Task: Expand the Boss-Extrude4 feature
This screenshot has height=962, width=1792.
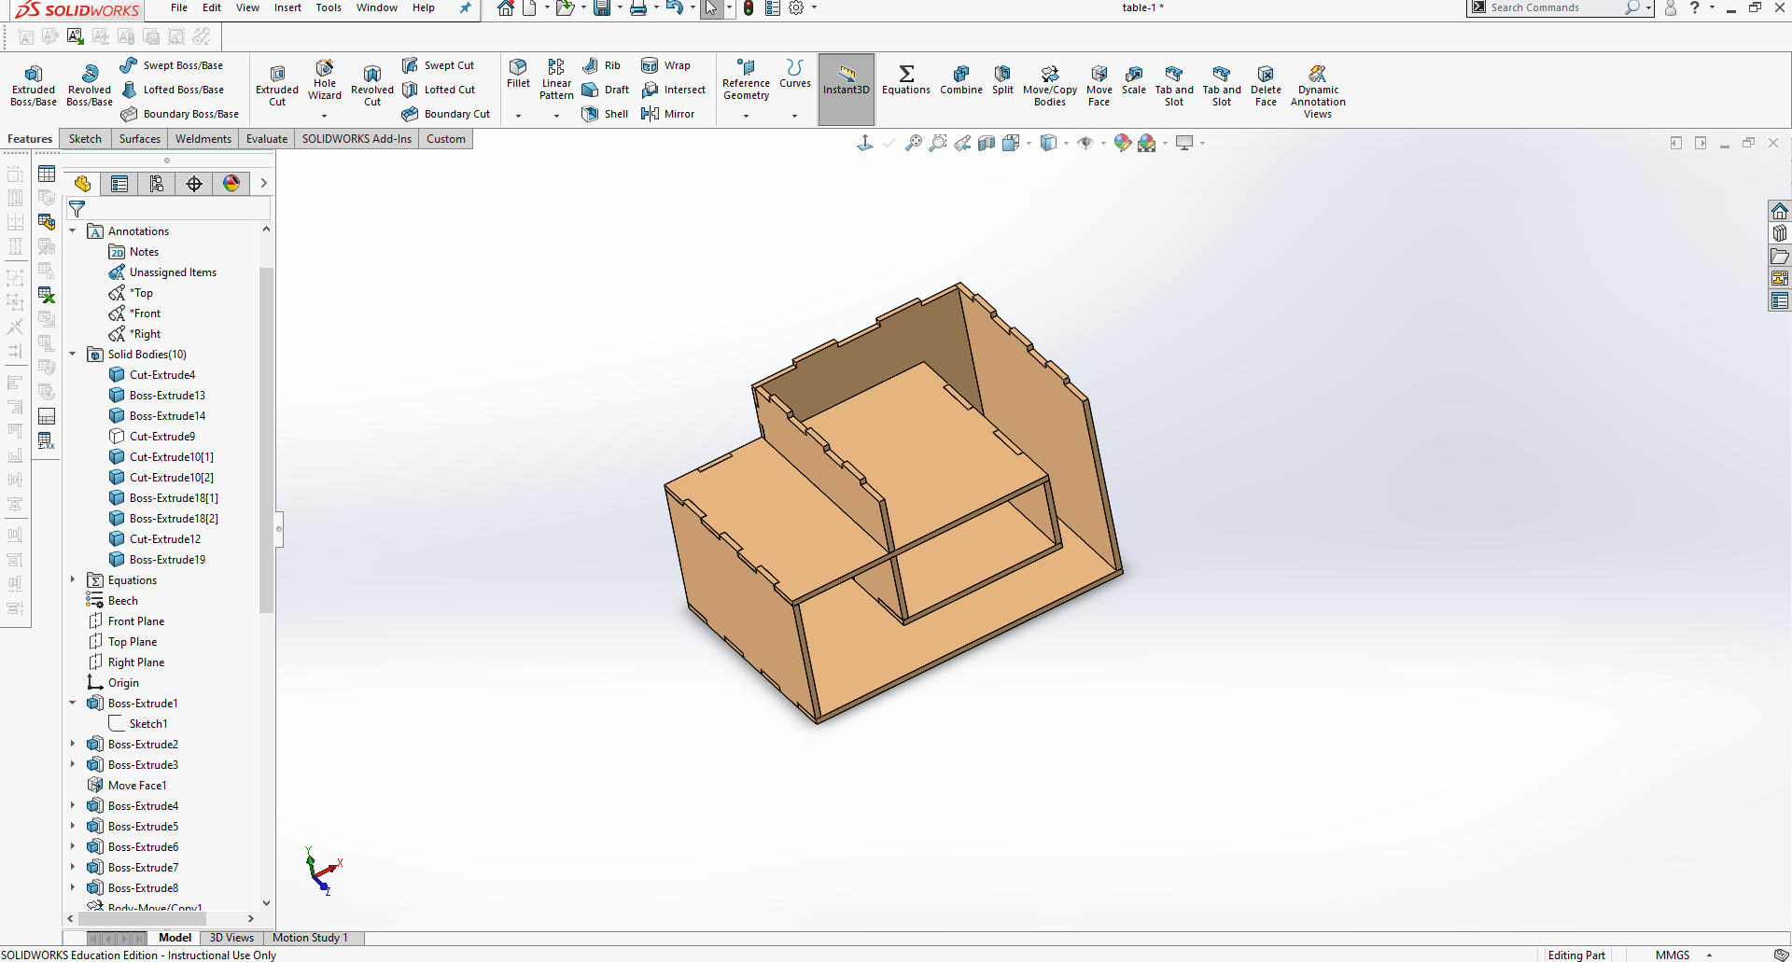Action: (x=73, y=805)
